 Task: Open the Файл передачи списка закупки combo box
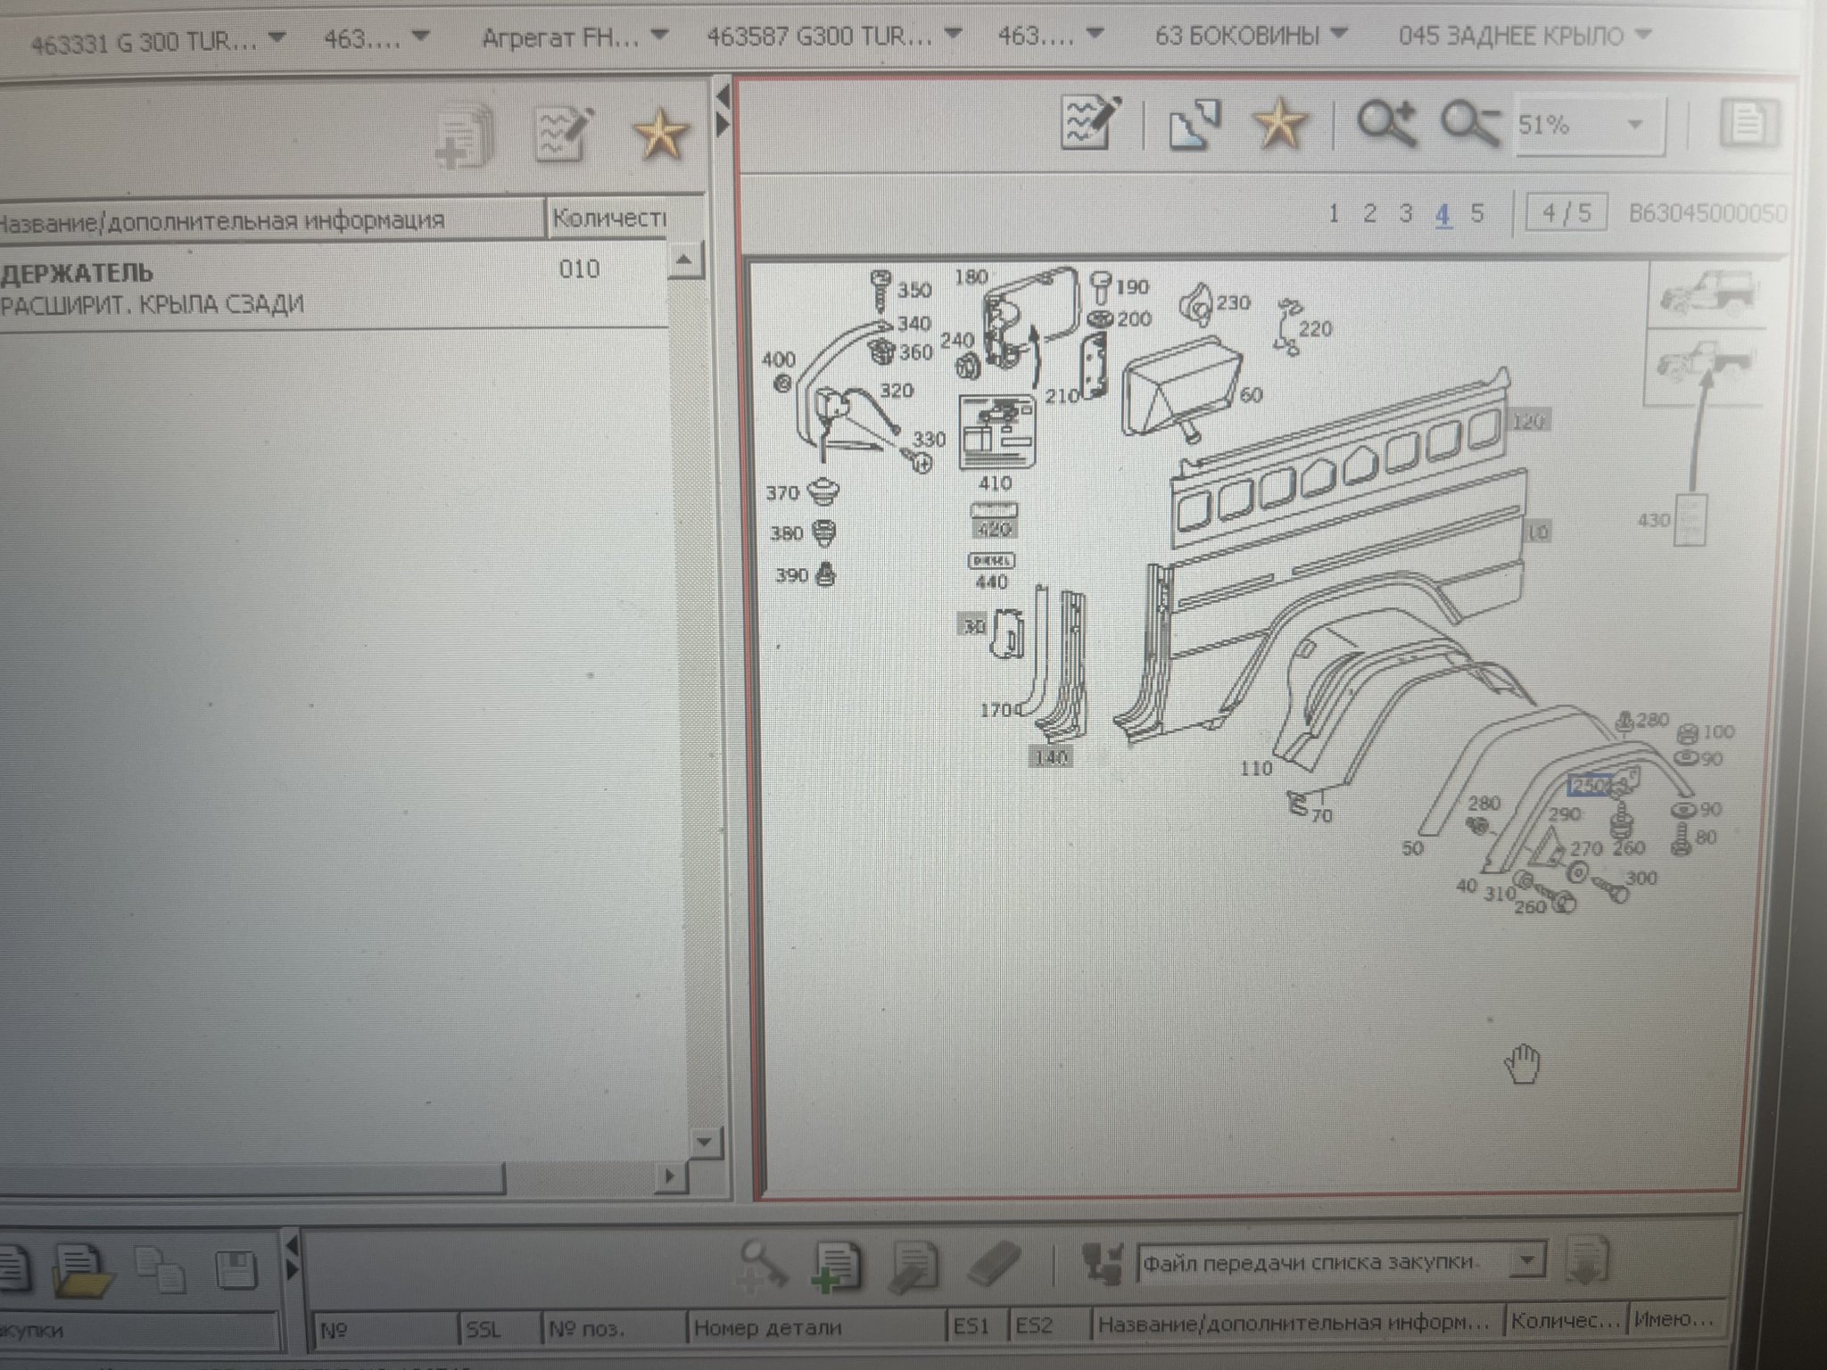pos(1342,1263)
